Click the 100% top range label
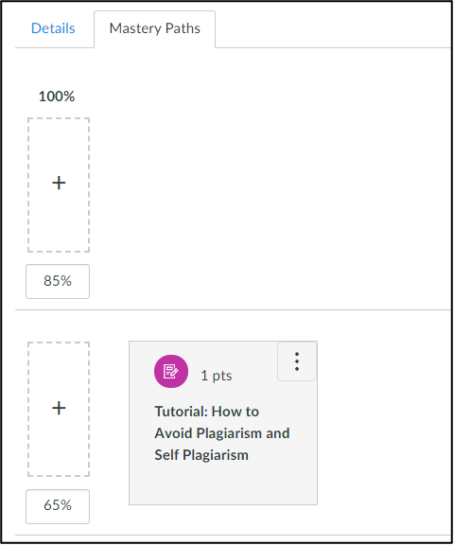Screen dimensions: 454x545 click(x=57, y=97)
